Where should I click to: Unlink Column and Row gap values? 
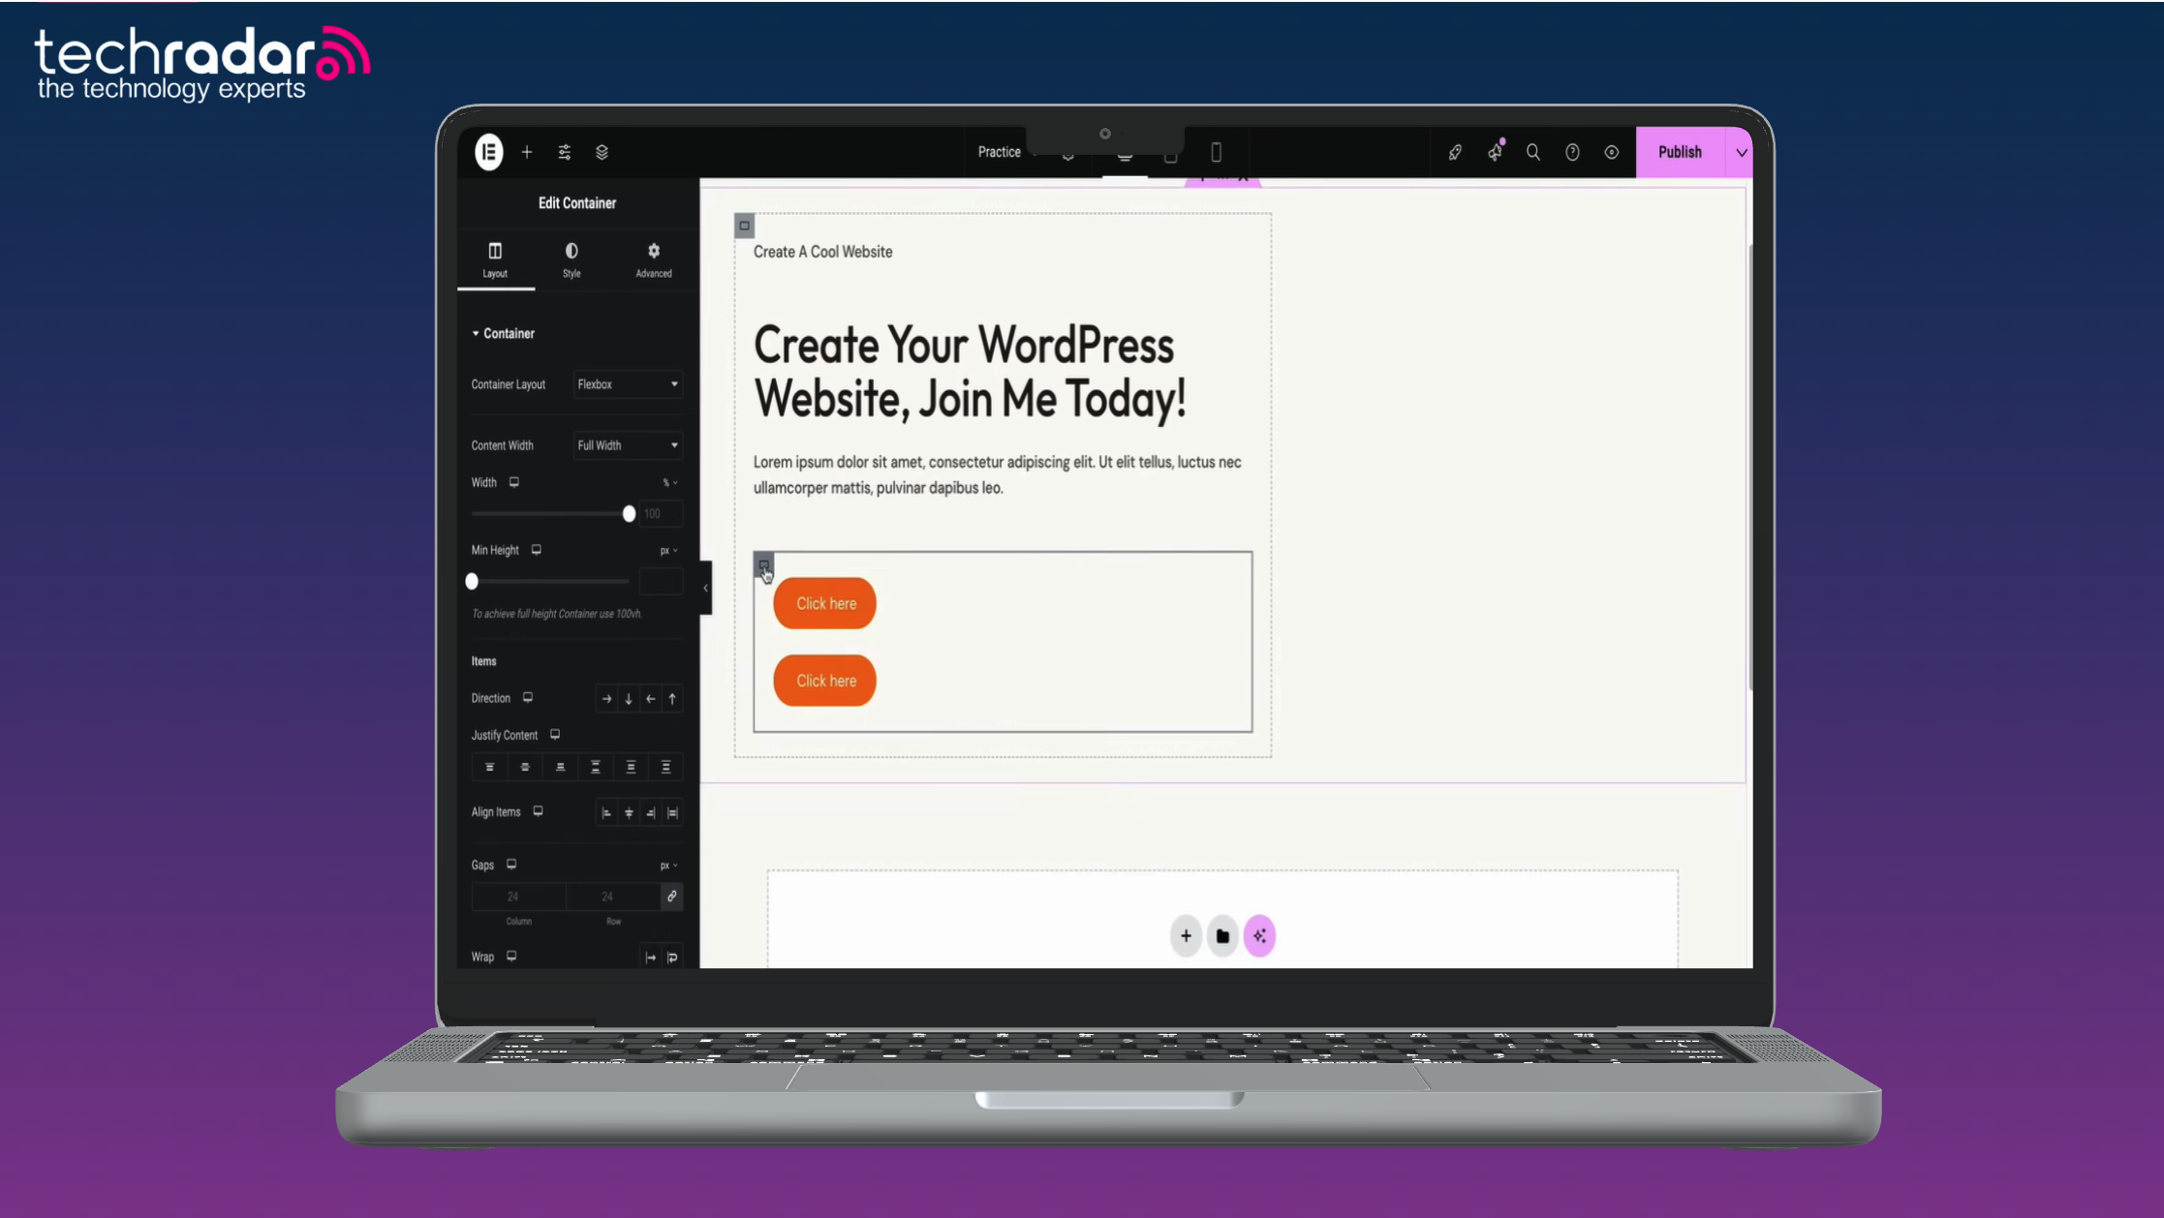click(671, 897)
